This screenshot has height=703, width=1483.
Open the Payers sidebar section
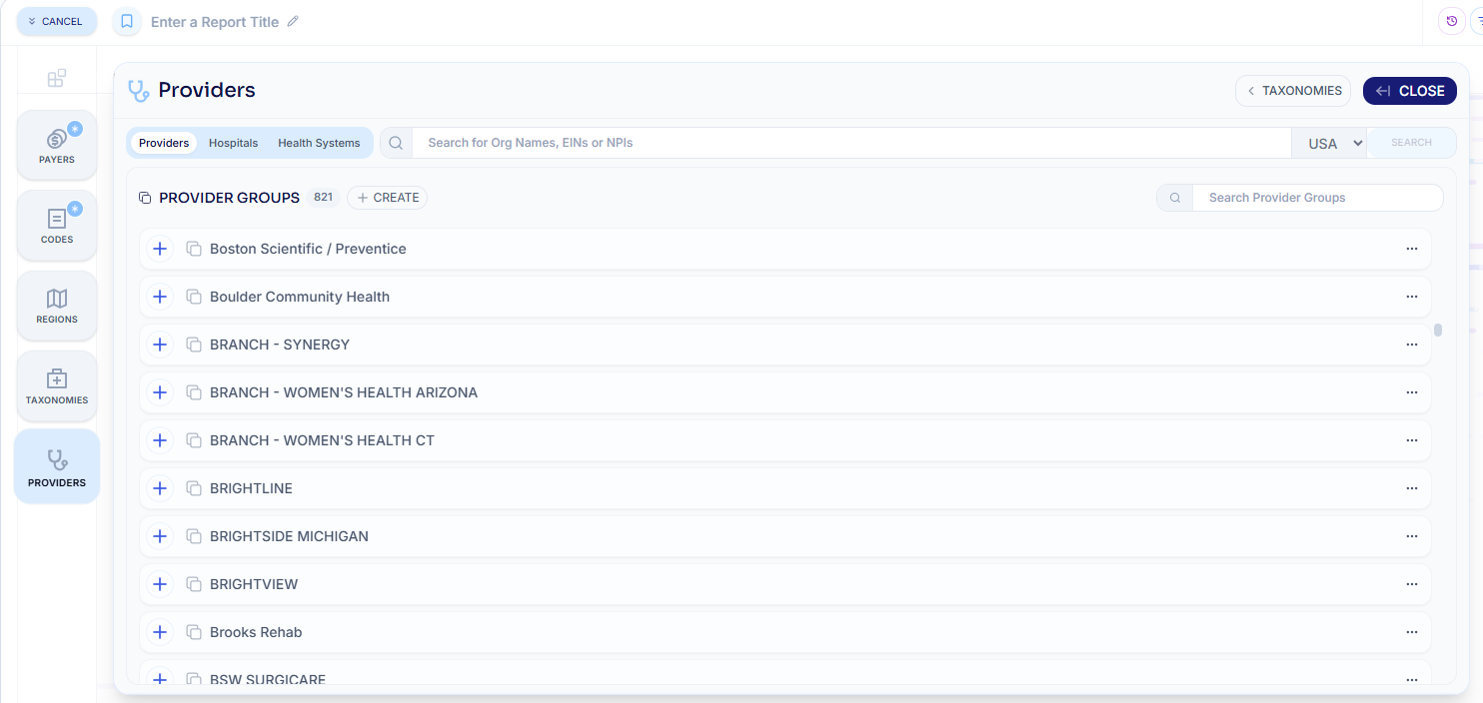point(57,145)
